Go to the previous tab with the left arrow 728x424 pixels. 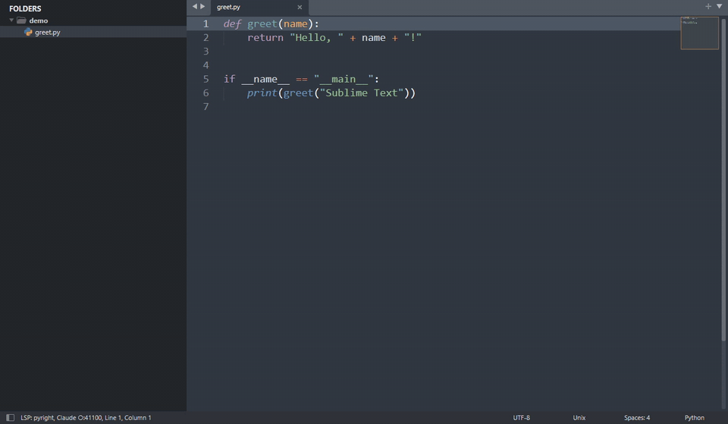click(x=195, y=7)
